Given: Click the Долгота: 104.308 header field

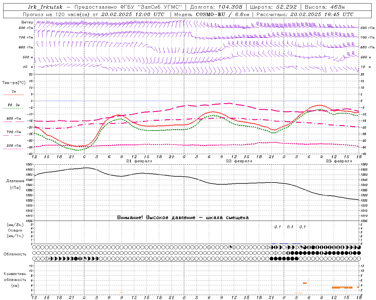Looking at the screenshot, I should tap(216, 7).
